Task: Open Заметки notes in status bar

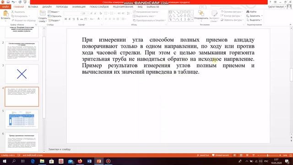Action: [x=203, y=155]
